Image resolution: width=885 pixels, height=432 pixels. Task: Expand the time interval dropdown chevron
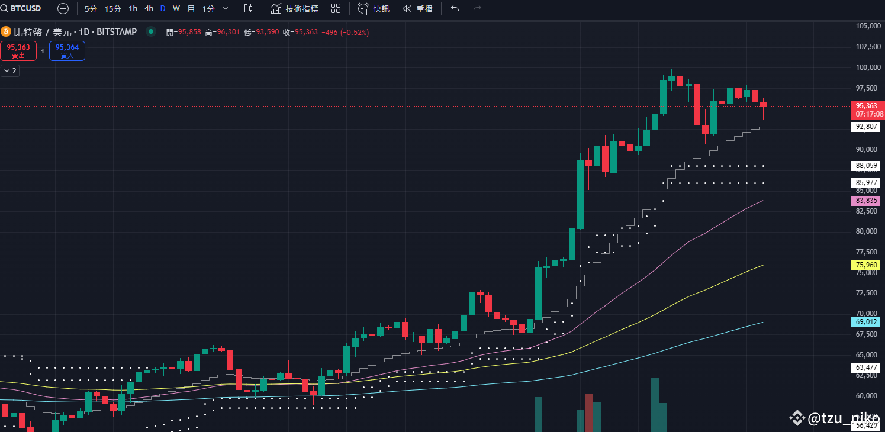226,9
